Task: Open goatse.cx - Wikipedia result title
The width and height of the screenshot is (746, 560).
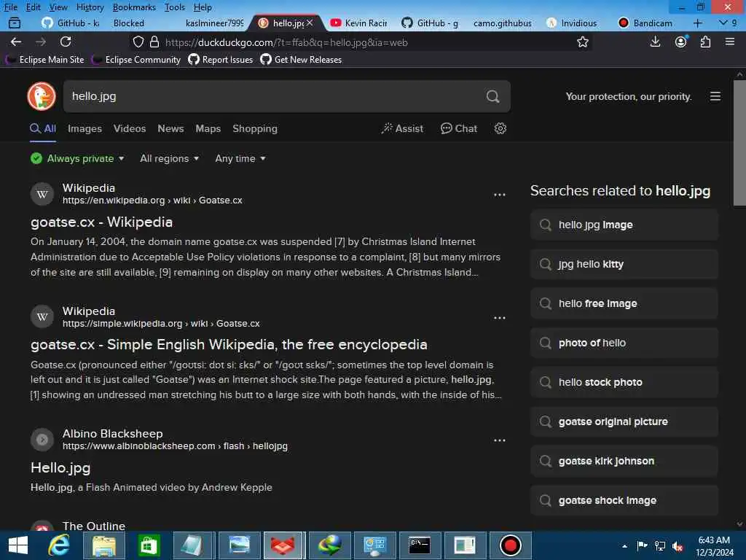Action: tap(101, 222)
